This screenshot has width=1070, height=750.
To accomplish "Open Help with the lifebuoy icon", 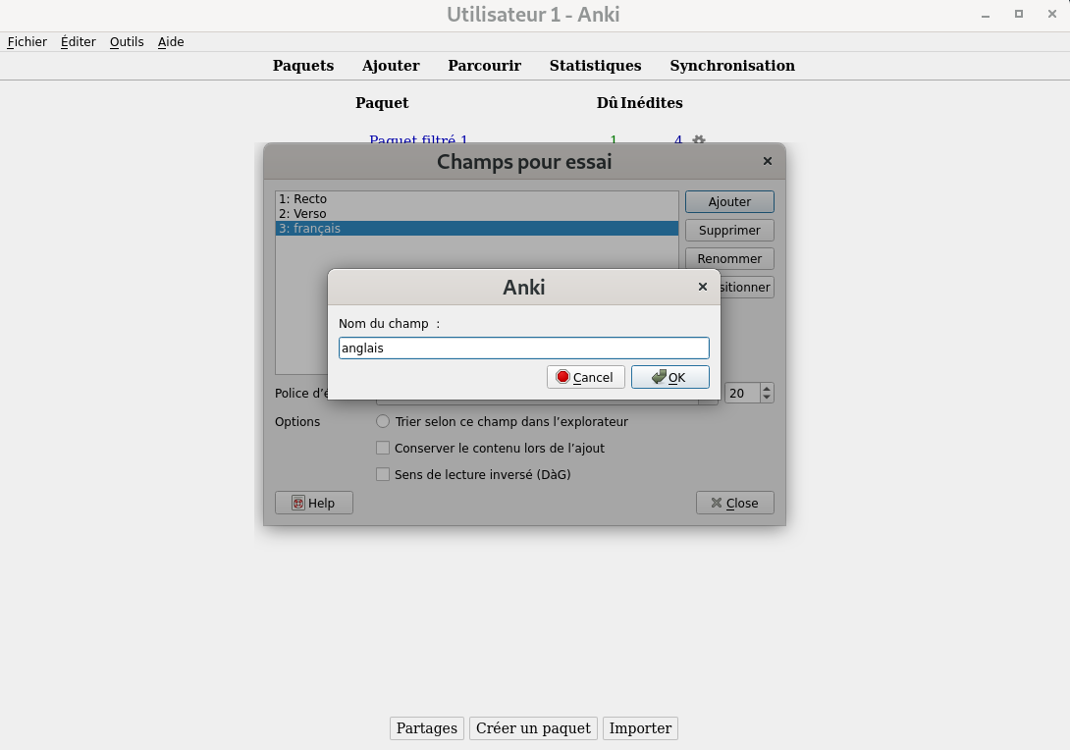I will point(313,503).
